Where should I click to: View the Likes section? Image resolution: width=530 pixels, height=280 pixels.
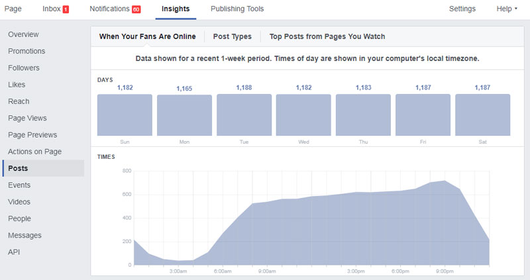coord(17,85)
